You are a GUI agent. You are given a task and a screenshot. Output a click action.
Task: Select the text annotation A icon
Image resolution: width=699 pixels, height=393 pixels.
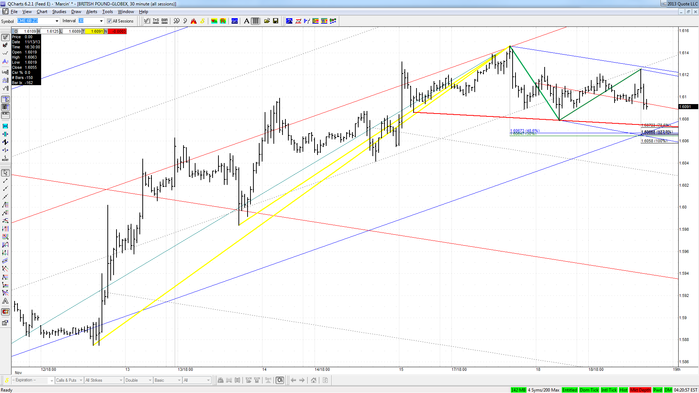point(246,21)
